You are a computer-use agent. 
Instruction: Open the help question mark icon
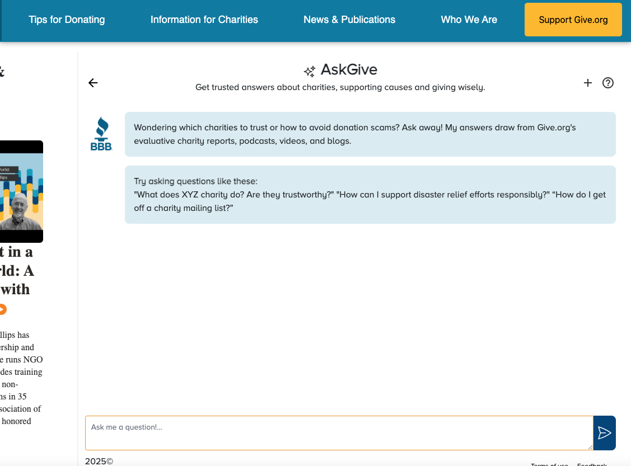point(607,83)
